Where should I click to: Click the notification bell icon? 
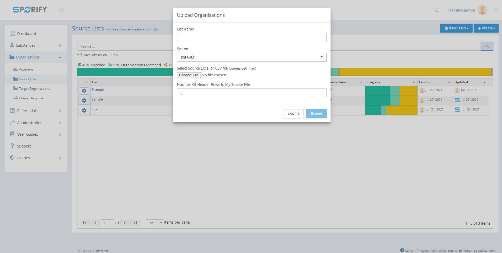[437, 10]
